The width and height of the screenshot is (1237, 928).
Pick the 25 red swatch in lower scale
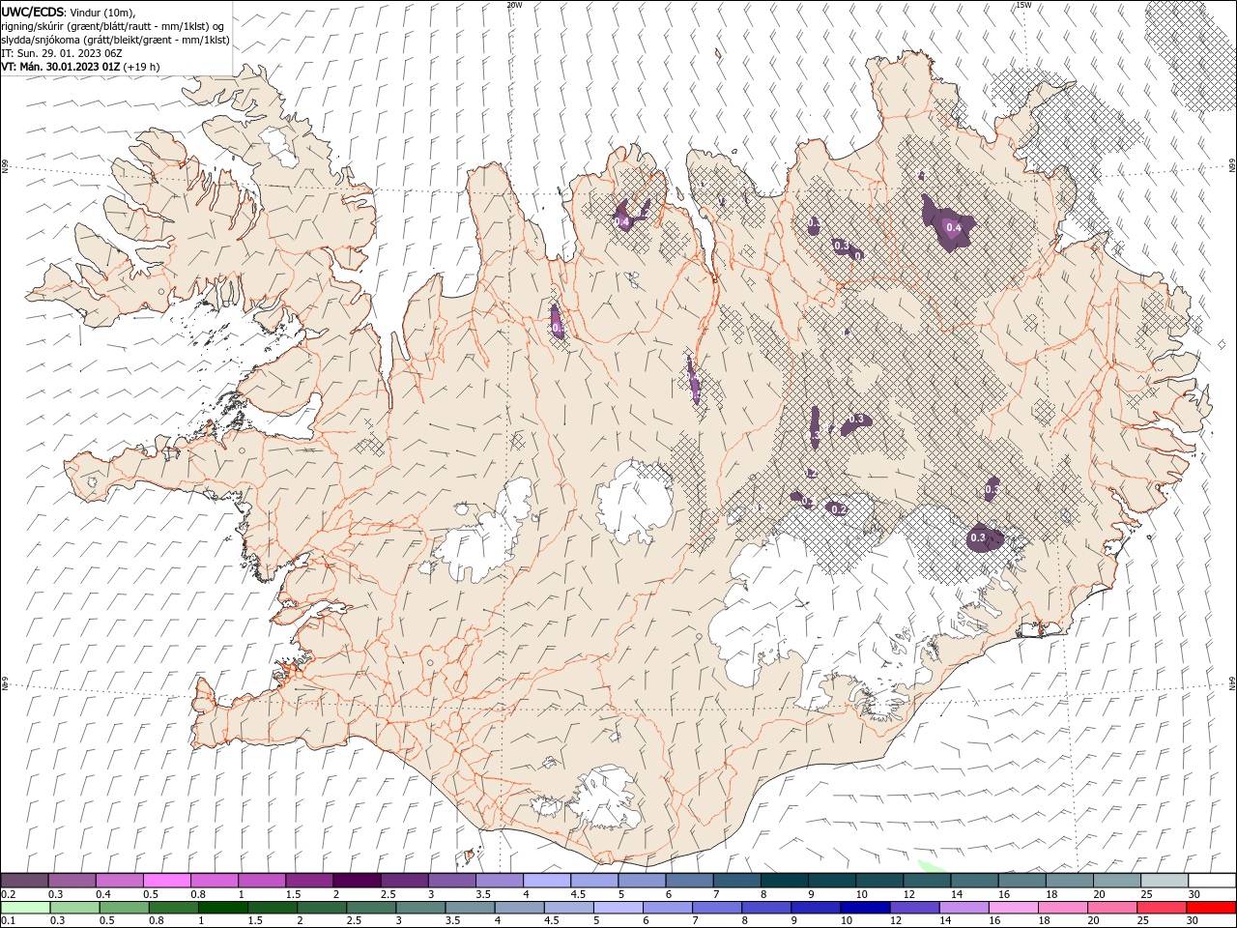click(x=1161, y=908)
